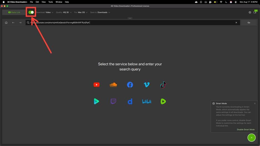Image resolution: width=260 pixels, height=146 pixels.
Task: Click the Disable Smart Mode link
Action: click(x=246, y=129)
